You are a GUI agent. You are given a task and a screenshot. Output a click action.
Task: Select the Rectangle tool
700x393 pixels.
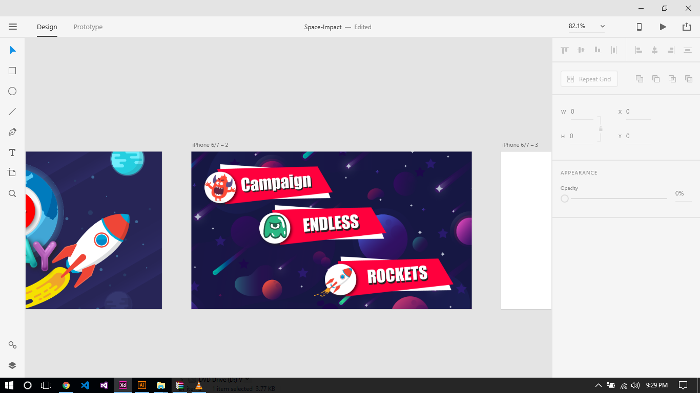click(x=12, y=71)
